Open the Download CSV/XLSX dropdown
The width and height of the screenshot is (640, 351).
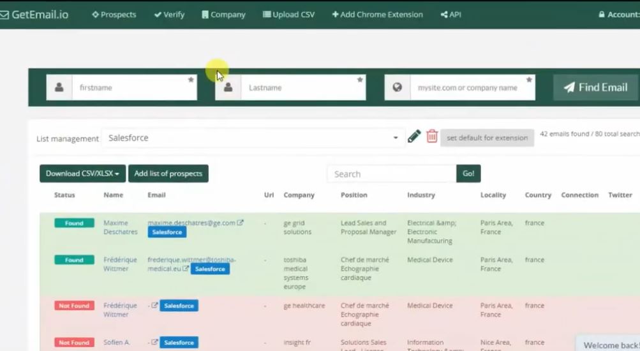[82, 174]
